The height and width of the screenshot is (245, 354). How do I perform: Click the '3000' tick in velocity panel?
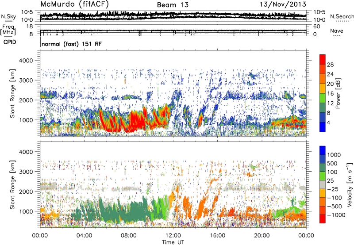click(26, 172)
